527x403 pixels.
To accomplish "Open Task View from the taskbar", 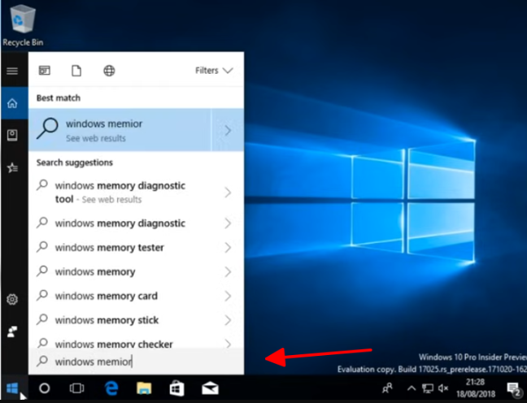I will (77, 388).
